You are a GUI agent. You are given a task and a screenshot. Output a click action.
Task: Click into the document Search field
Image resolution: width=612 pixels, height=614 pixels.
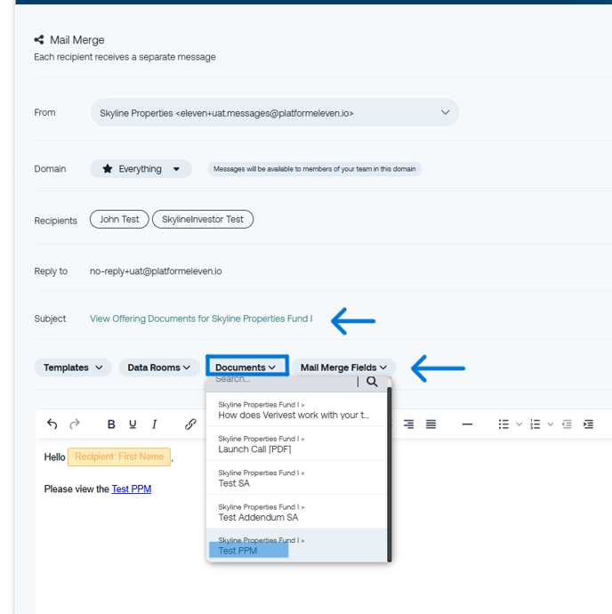(282, 381)
